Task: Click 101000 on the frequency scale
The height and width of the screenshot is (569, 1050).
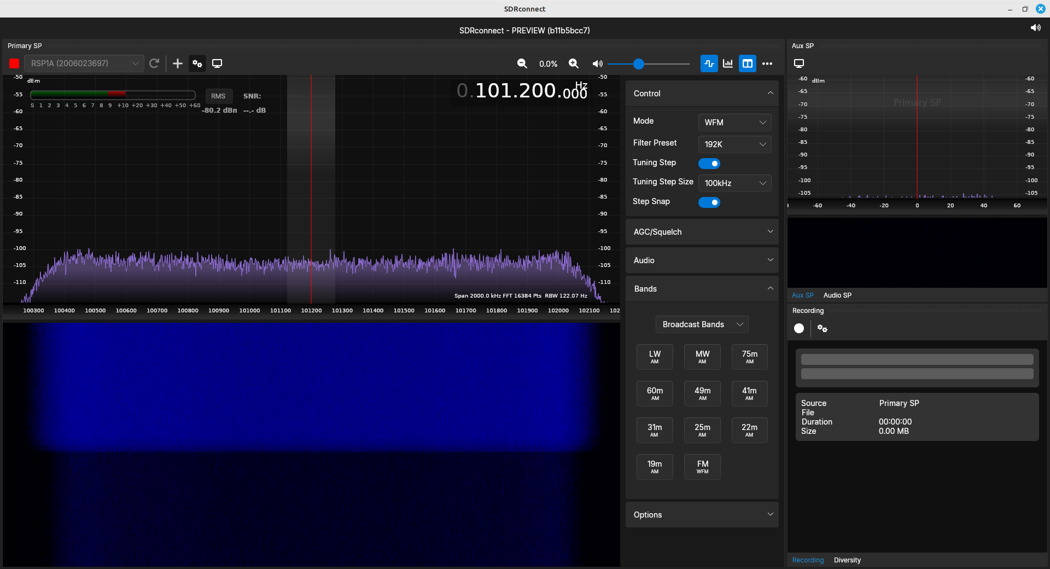Action: pyautogui.click(x=250, y=310)
